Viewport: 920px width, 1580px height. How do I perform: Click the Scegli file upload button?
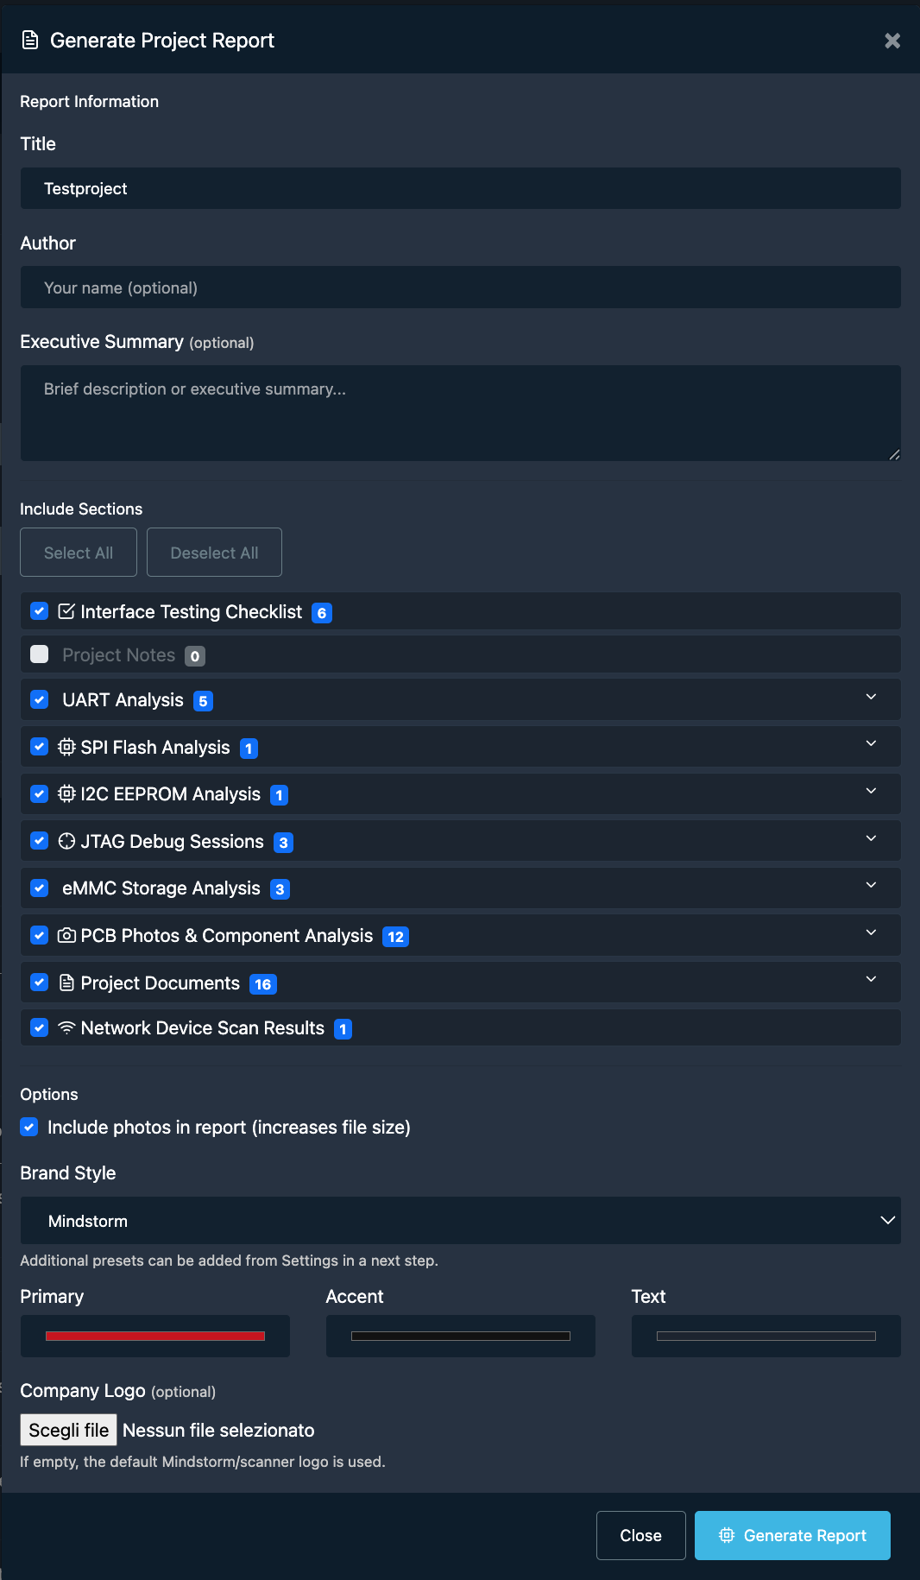tap(68, 1429)
